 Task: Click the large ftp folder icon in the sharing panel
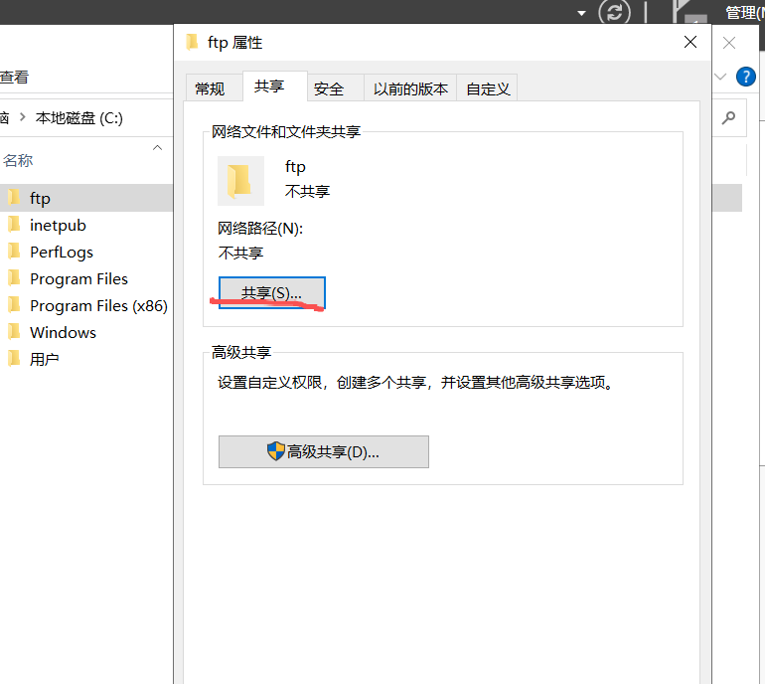tap(239, 180)
